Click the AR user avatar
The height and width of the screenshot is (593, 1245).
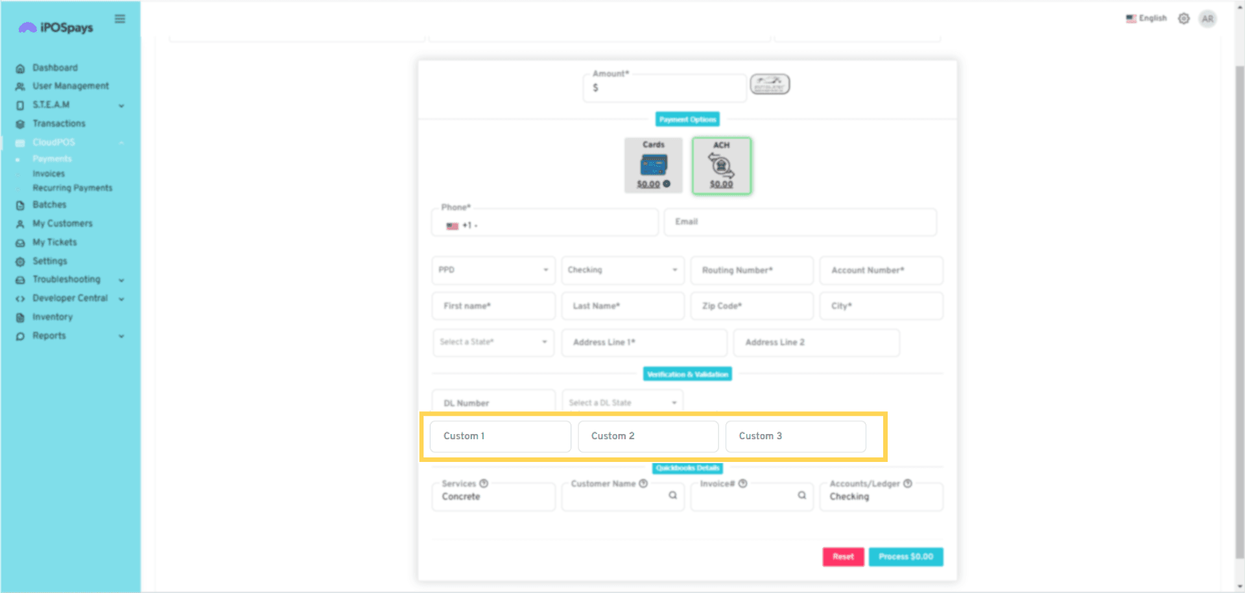coord(1207,19)
